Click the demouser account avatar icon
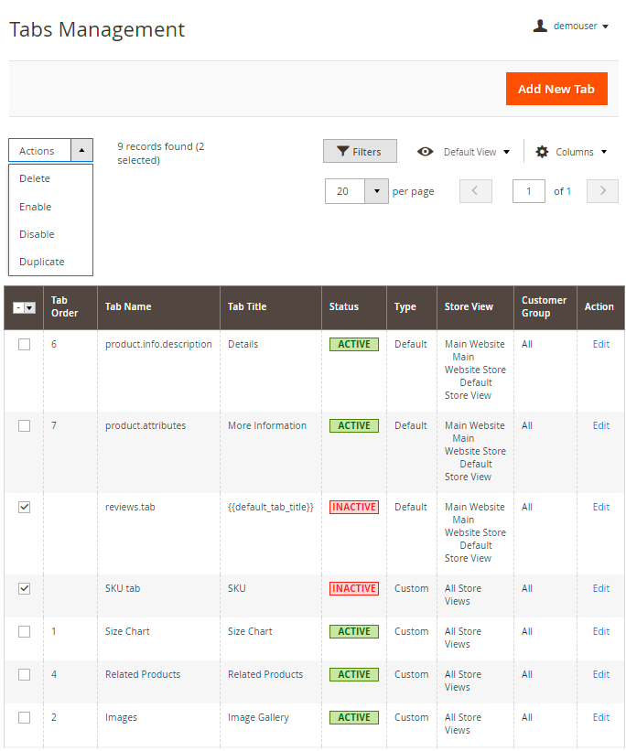The width and height of the screenshot is (626, 751). (x=540, y=27)
